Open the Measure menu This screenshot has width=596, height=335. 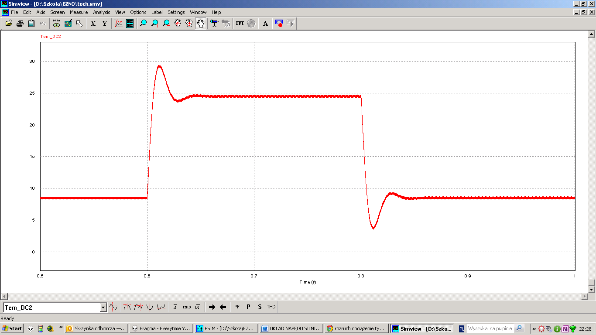[x=79, y=12]
